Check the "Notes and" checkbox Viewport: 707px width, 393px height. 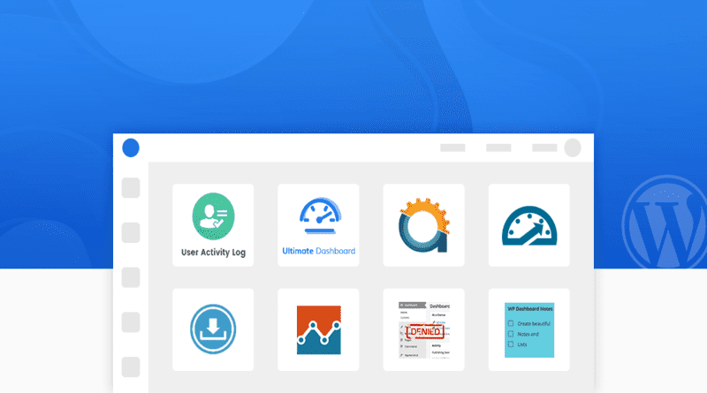(511, 334)
